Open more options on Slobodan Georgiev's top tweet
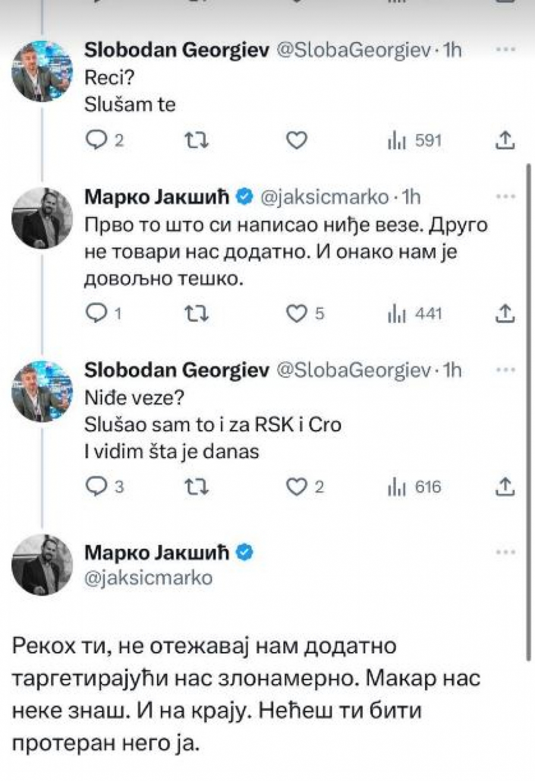This screenshot has width=535, height=781. (506, 50)
